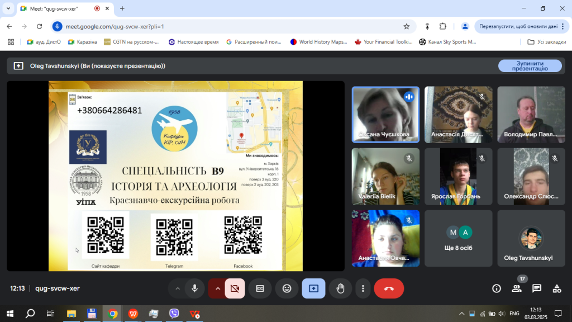
Task: Select Володимир Павл... video tile
Action: click(531, 115)
